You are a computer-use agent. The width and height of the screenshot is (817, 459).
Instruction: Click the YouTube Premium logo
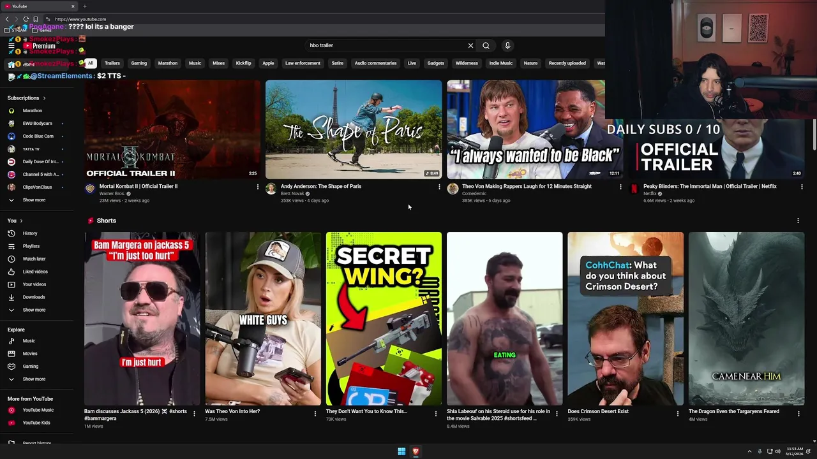(40, 46)
